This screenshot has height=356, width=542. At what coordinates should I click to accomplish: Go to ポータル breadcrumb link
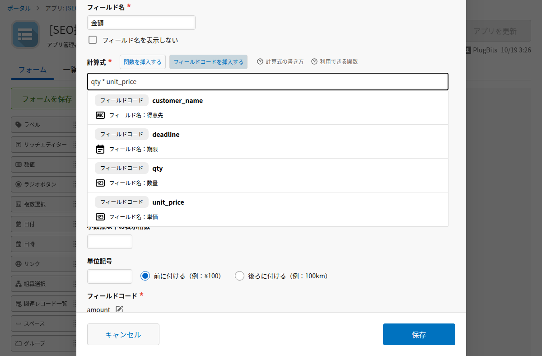19,8
